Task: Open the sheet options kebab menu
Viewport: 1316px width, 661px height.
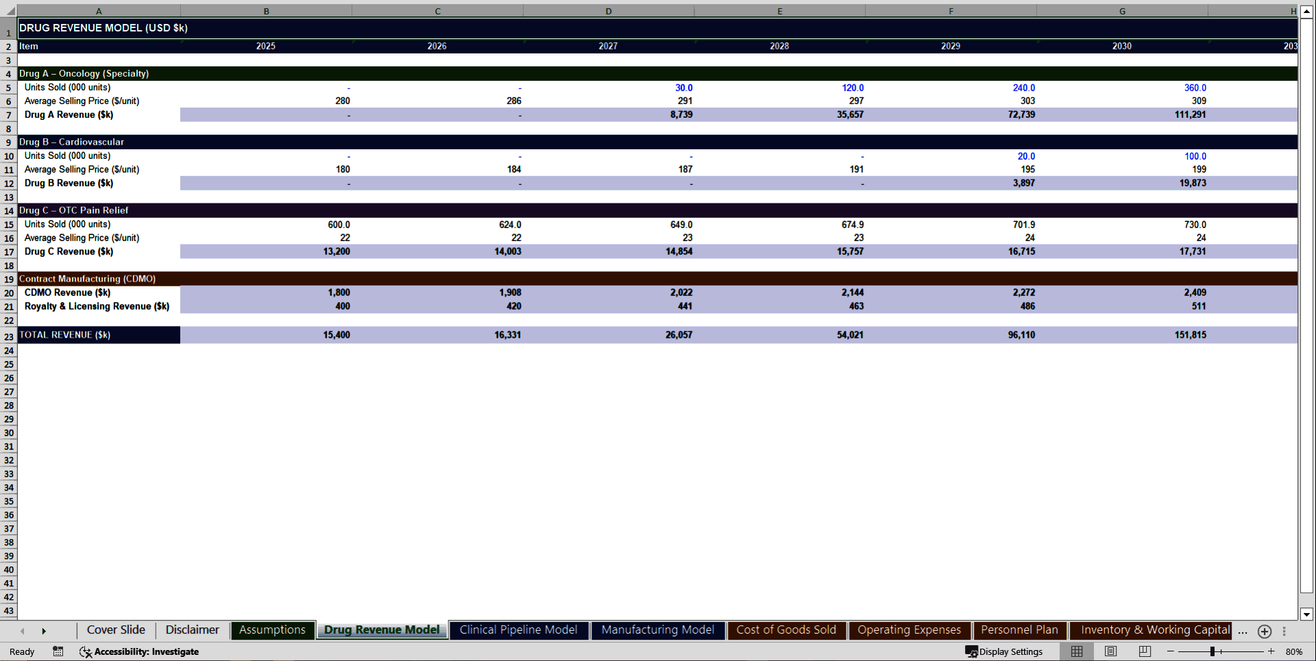Action: (1284, 631)
